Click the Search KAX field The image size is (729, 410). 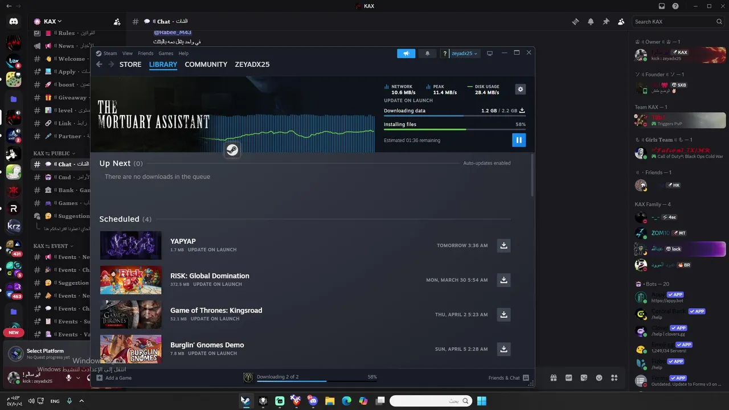pyautogui.click(x=678, y=22)
